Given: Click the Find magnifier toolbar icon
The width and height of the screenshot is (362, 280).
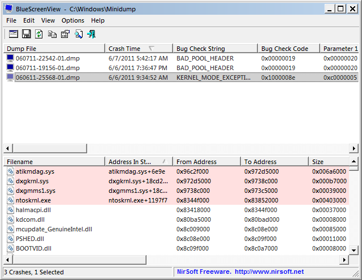Looking at the screenshot, I should click(x=79, y=34).
